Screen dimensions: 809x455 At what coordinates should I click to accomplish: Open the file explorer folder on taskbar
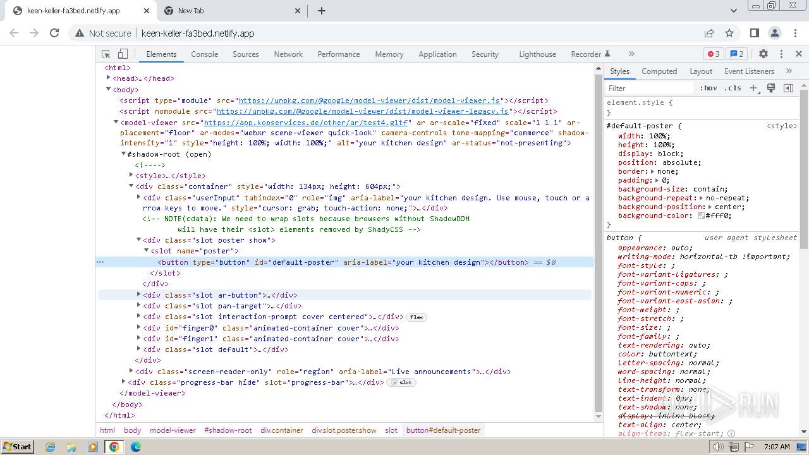point(71,447)
